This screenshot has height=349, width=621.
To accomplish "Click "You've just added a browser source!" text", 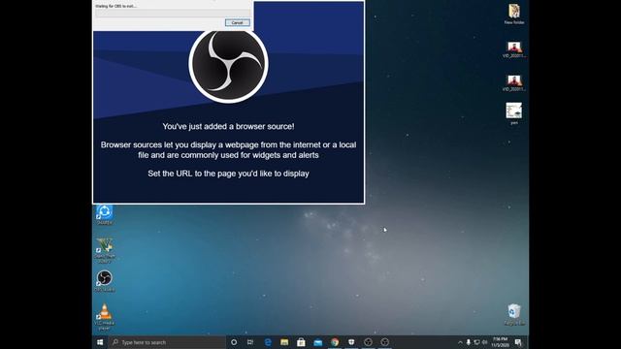I will [x=229, y=126].
